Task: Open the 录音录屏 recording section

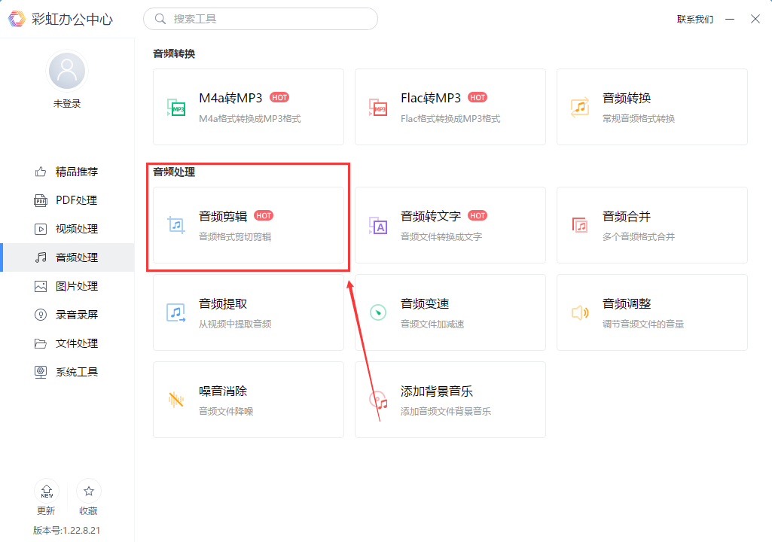Action: click(x=67, y=314)
